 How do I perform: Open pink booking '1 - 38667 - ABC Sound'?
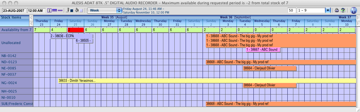click(x=263, y=50)
